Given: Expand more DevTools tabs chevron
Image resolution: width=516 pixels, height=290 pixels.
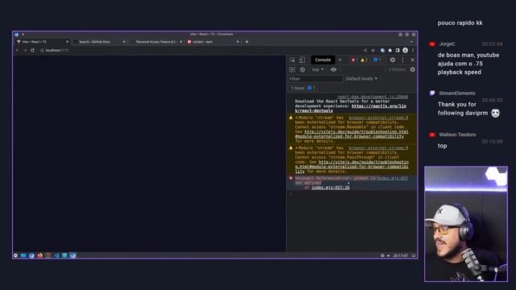Looking at the screenshot, I should [340, 60].
